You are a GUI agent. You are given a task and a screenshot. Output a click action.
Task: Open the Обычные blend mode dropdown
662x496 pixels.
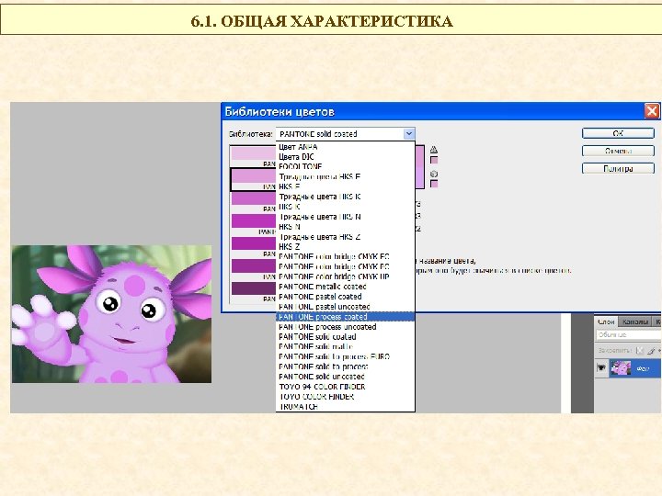[628, 335]
